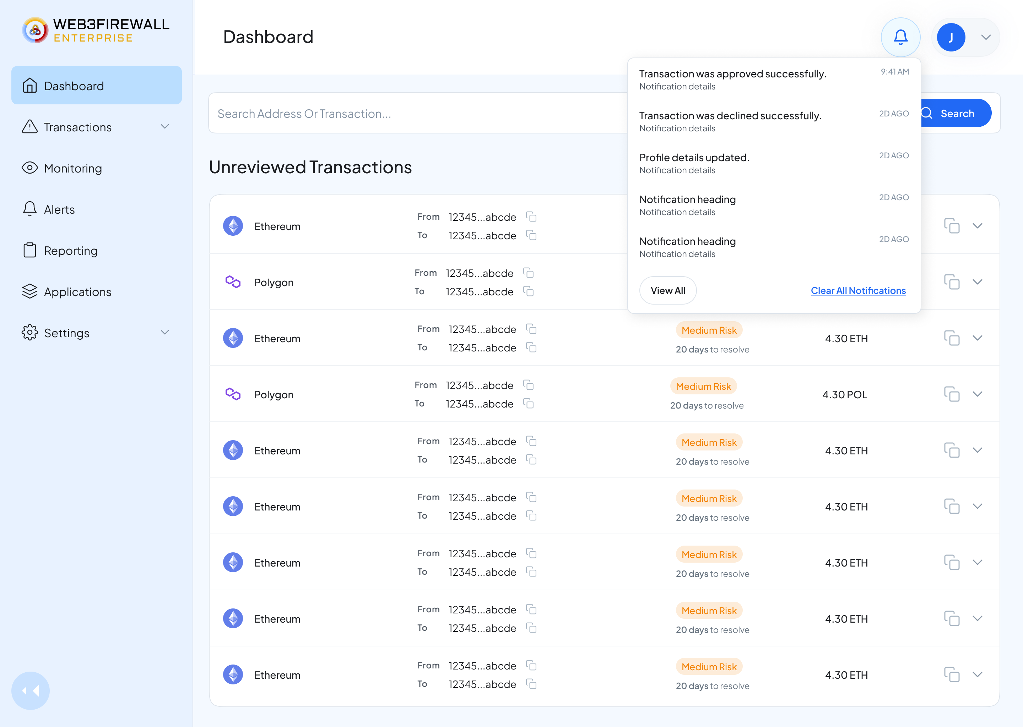Expand the third Ethereum transaction row
Viewport: 1023px width, 727px height.
coord(977,450)
